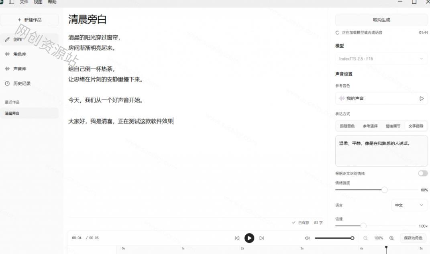430x254 pixels.
Task: Select 创作 in the sidebar
Action: 29,39
